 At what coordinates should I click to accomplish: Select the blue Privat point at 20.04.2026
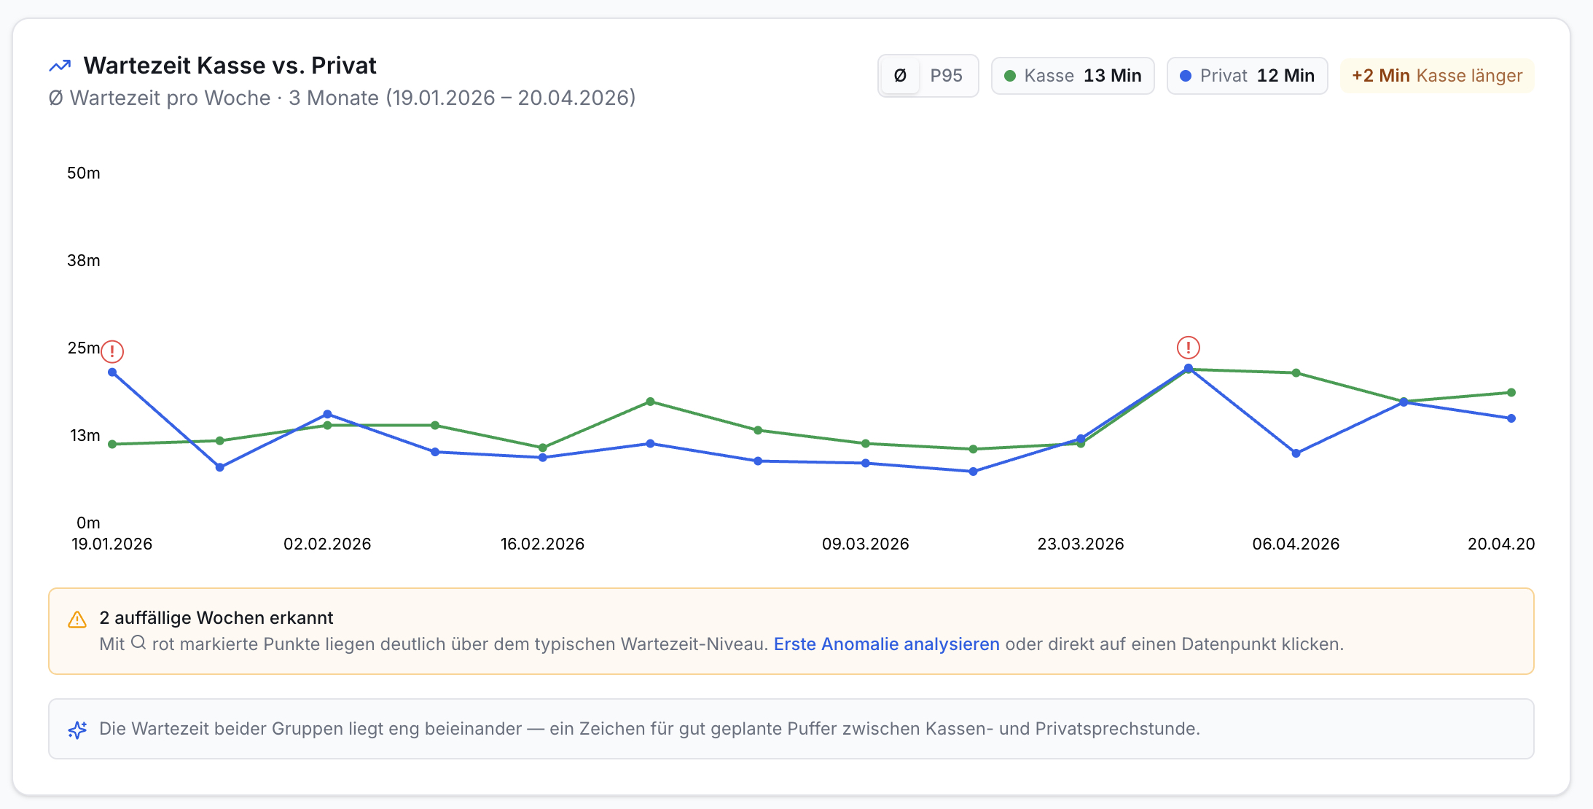1511,418
